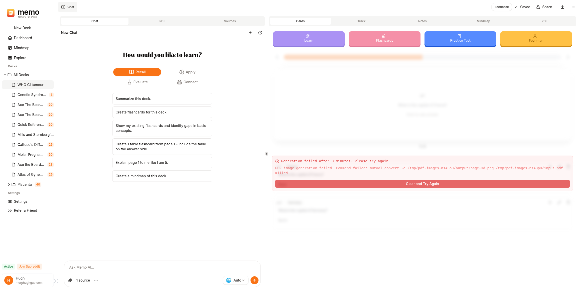Open the three-dot more options menu
580x291 pixels.
[573, 7]
